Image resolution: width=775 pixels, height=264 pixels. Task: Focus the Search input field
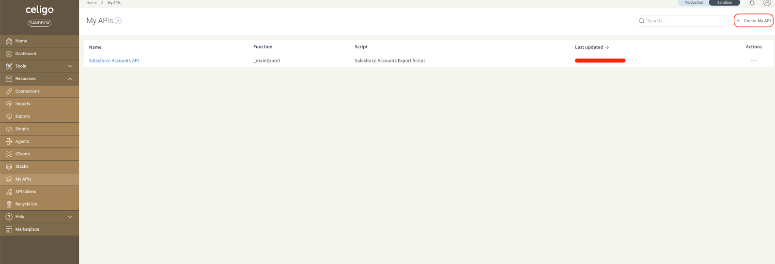(682, 21)
